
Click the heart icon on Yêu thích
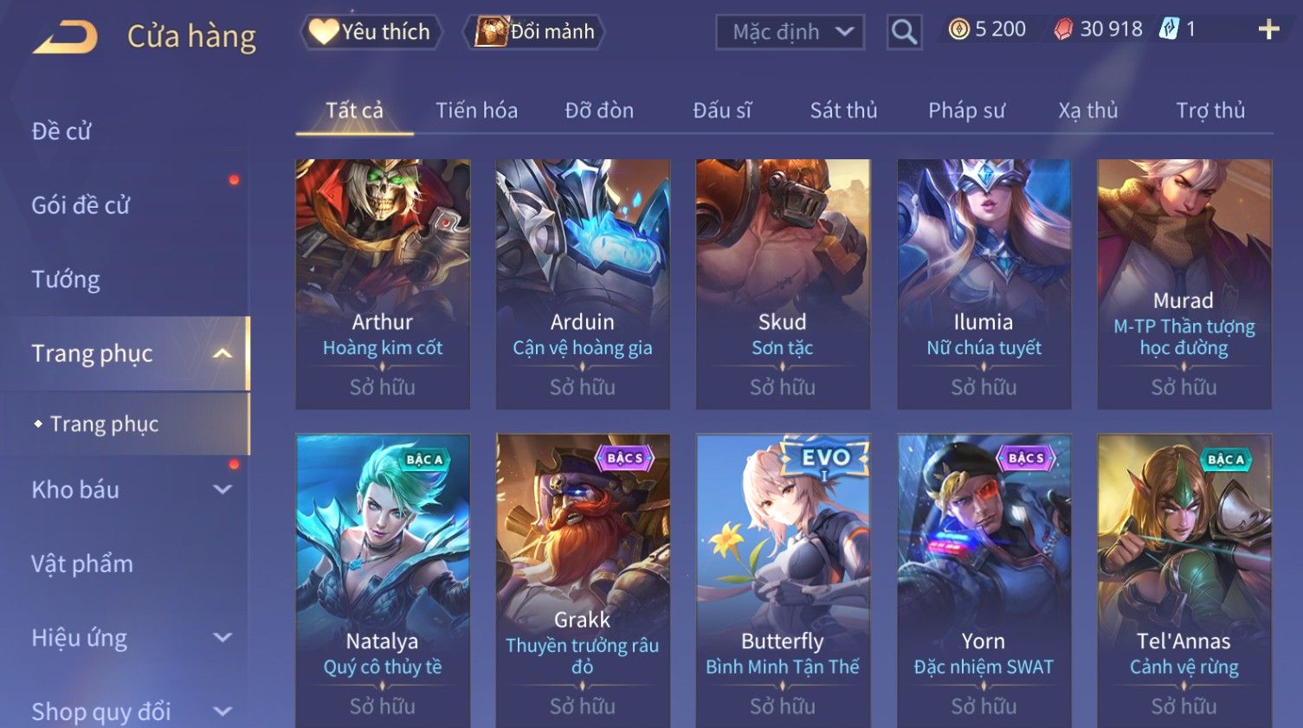(x=324, y=31)
